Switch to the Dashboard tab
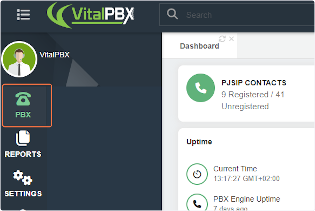 [199, 46]
